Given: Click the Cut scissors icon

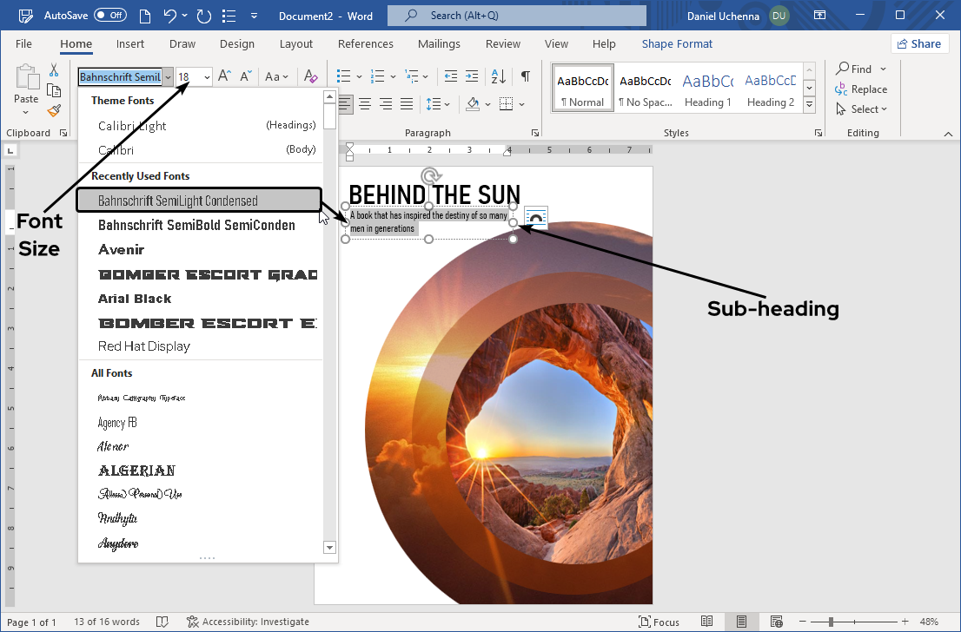Looking at the screenshot, I should (54, 70).
